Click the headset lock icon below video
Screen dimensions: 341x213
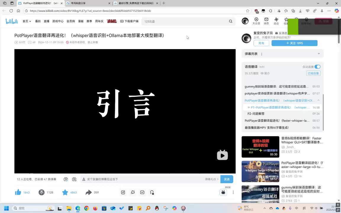152,192
